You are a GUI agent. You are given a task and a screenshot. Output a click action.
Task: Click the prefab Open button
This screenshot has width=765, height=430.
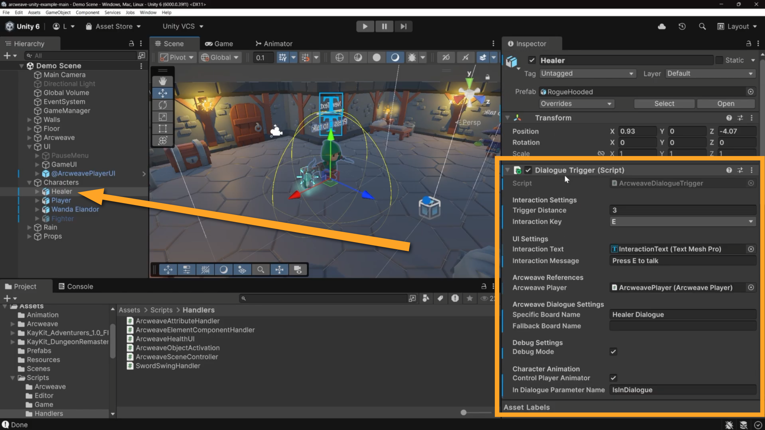pos(726,104)
